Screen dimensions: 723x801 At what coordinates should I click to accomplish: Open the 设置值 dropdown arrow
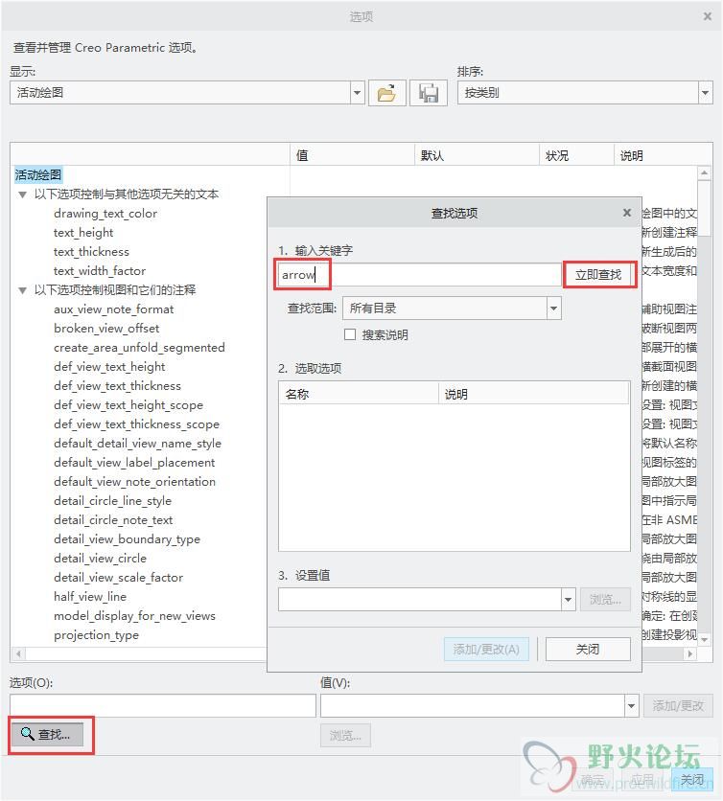568,600
